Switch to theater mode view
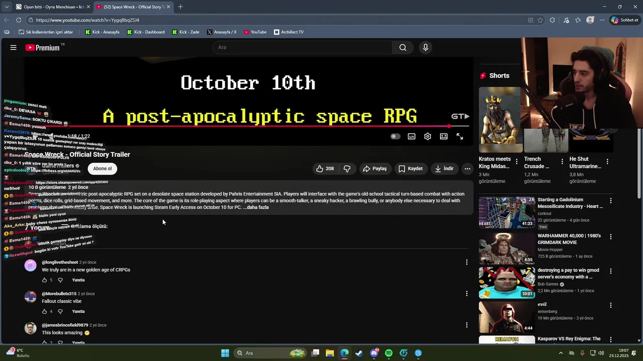 [444, 136]
